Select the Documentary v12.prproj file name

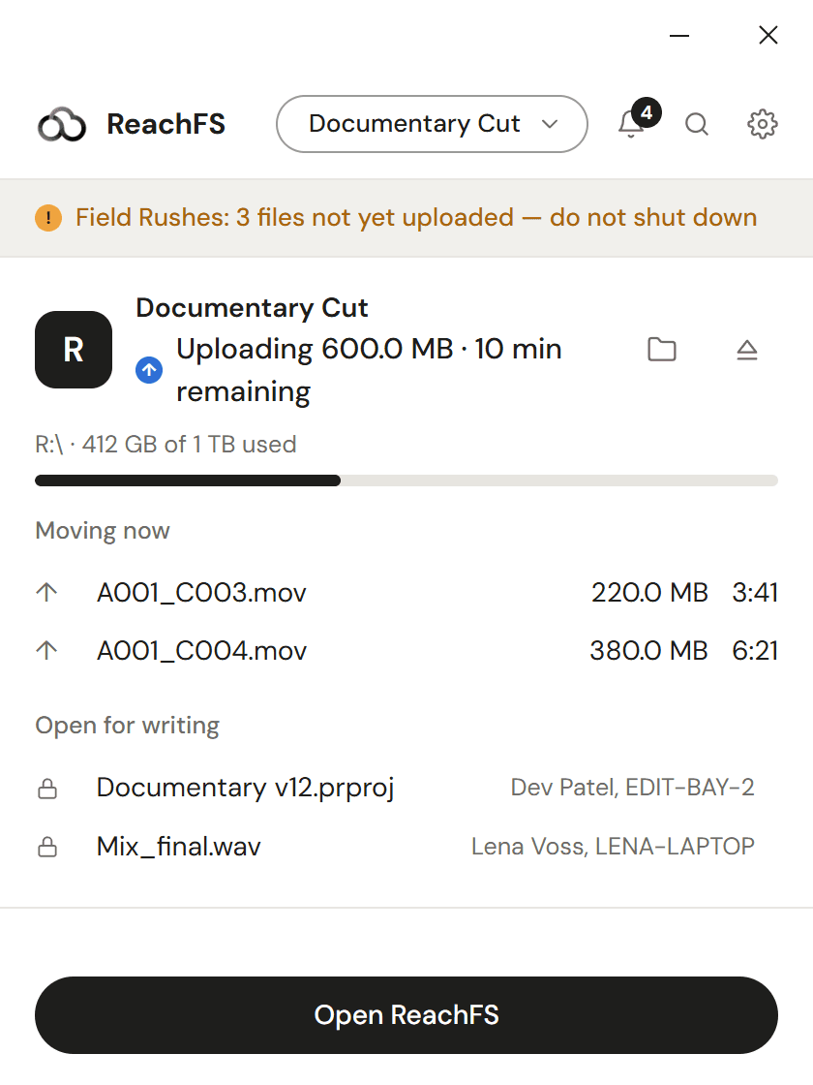coord(246,788)
